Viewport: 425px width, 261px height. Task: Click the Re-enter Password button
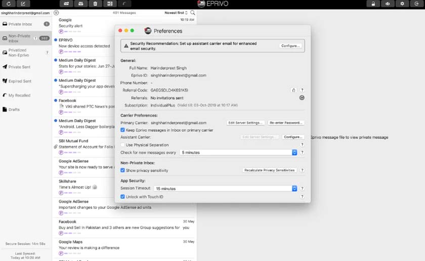point(286,123)
